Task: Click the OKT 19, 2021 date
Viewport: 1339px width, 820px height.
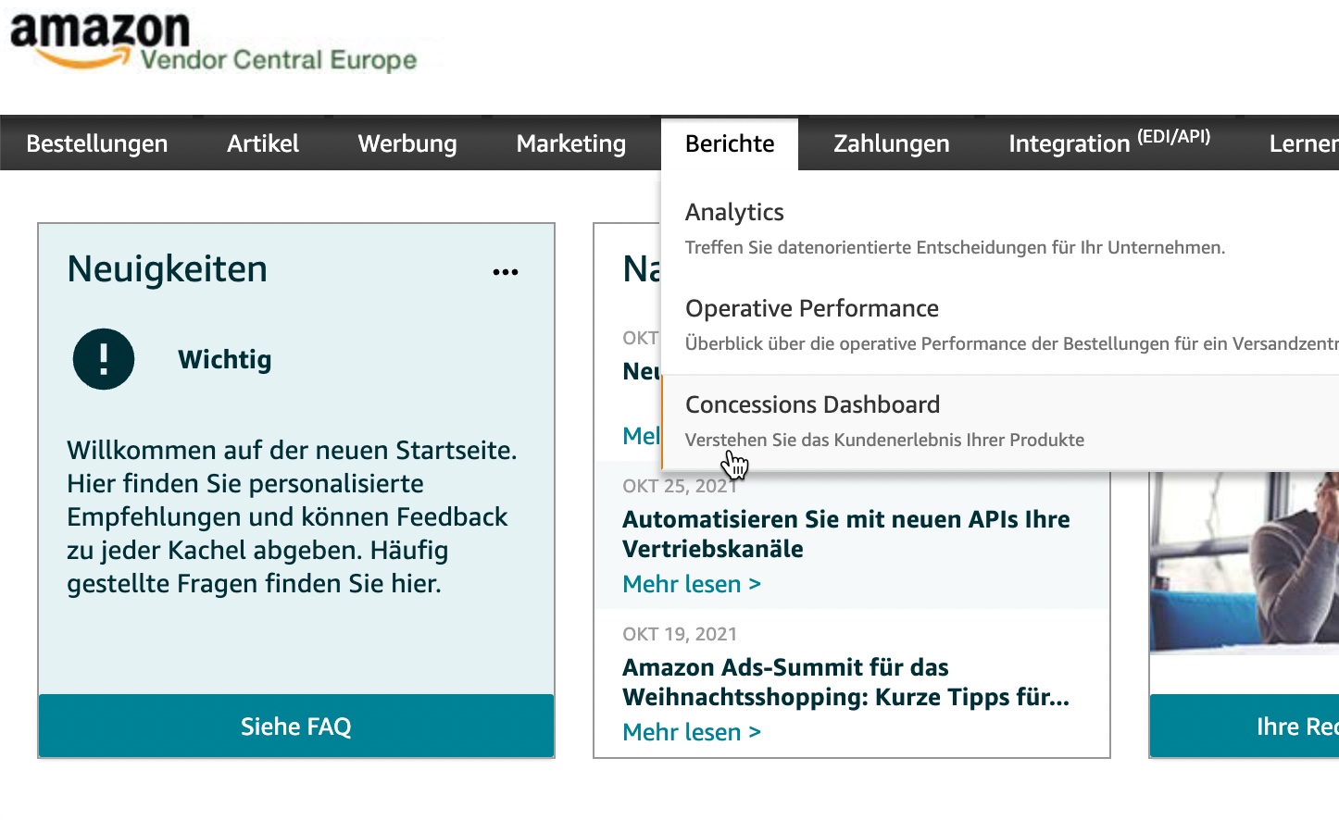Action: click(680, 634)
